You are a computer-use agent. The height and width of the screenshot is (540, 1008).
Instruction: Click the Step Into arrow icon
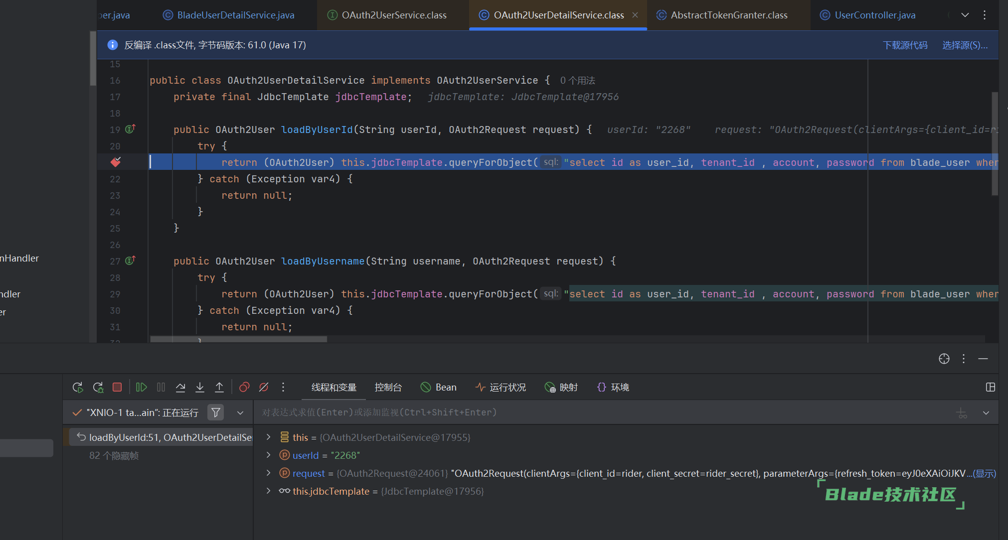[x=200, y=387]
